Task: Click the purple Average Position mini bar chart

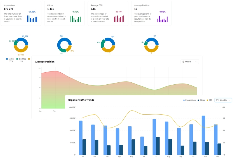Action: [x=163, y=19]
